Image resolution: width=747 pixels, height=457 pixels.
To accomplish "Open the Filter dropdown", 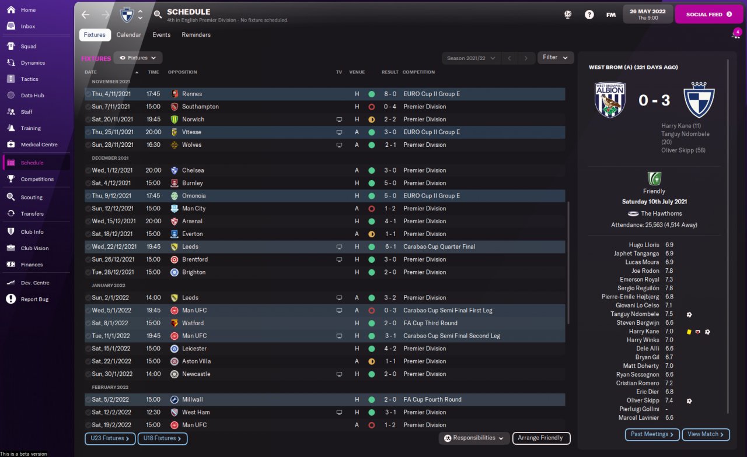I will coord(556,58).
